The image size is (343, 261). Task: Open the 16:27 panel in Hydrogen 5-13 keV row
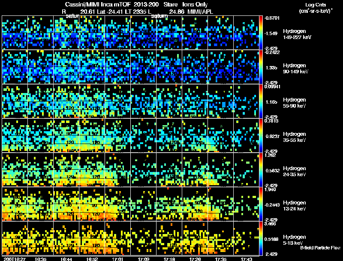(x=15, y=238)
